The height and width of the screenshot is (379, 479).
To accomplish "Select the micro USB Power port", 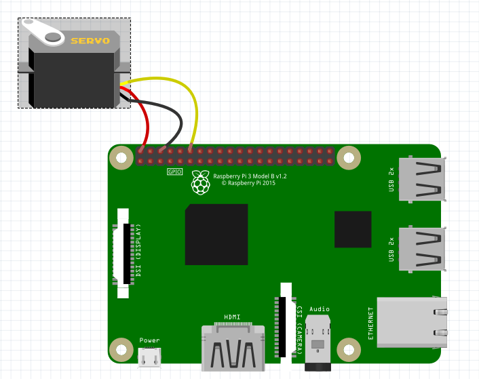I will 149,358.
